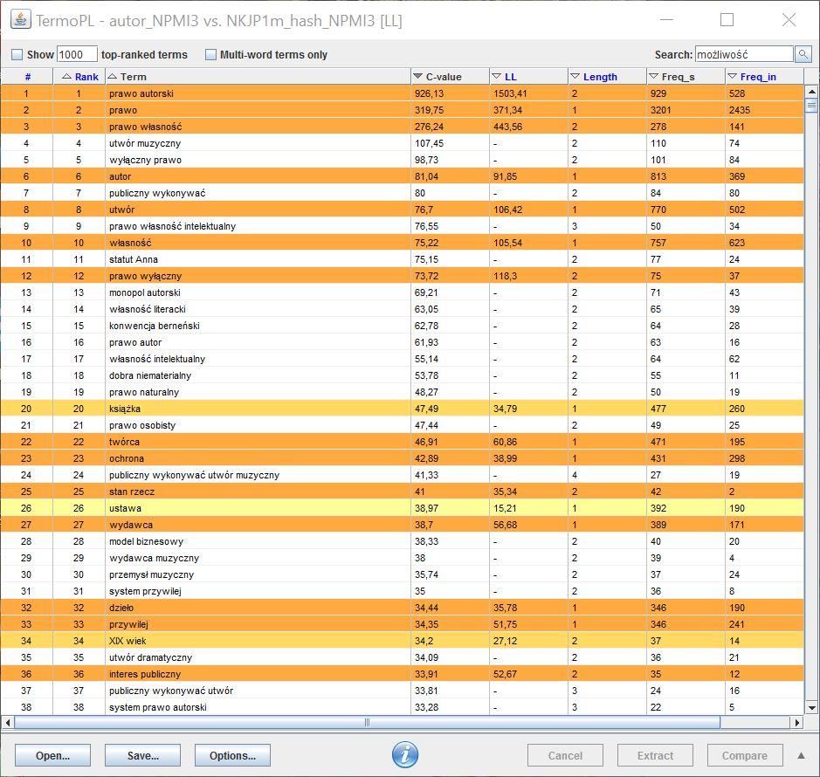Viewport: 820px width, 777px height.
Task: Select the term row 'ustawa'
Action: [403, 508]
